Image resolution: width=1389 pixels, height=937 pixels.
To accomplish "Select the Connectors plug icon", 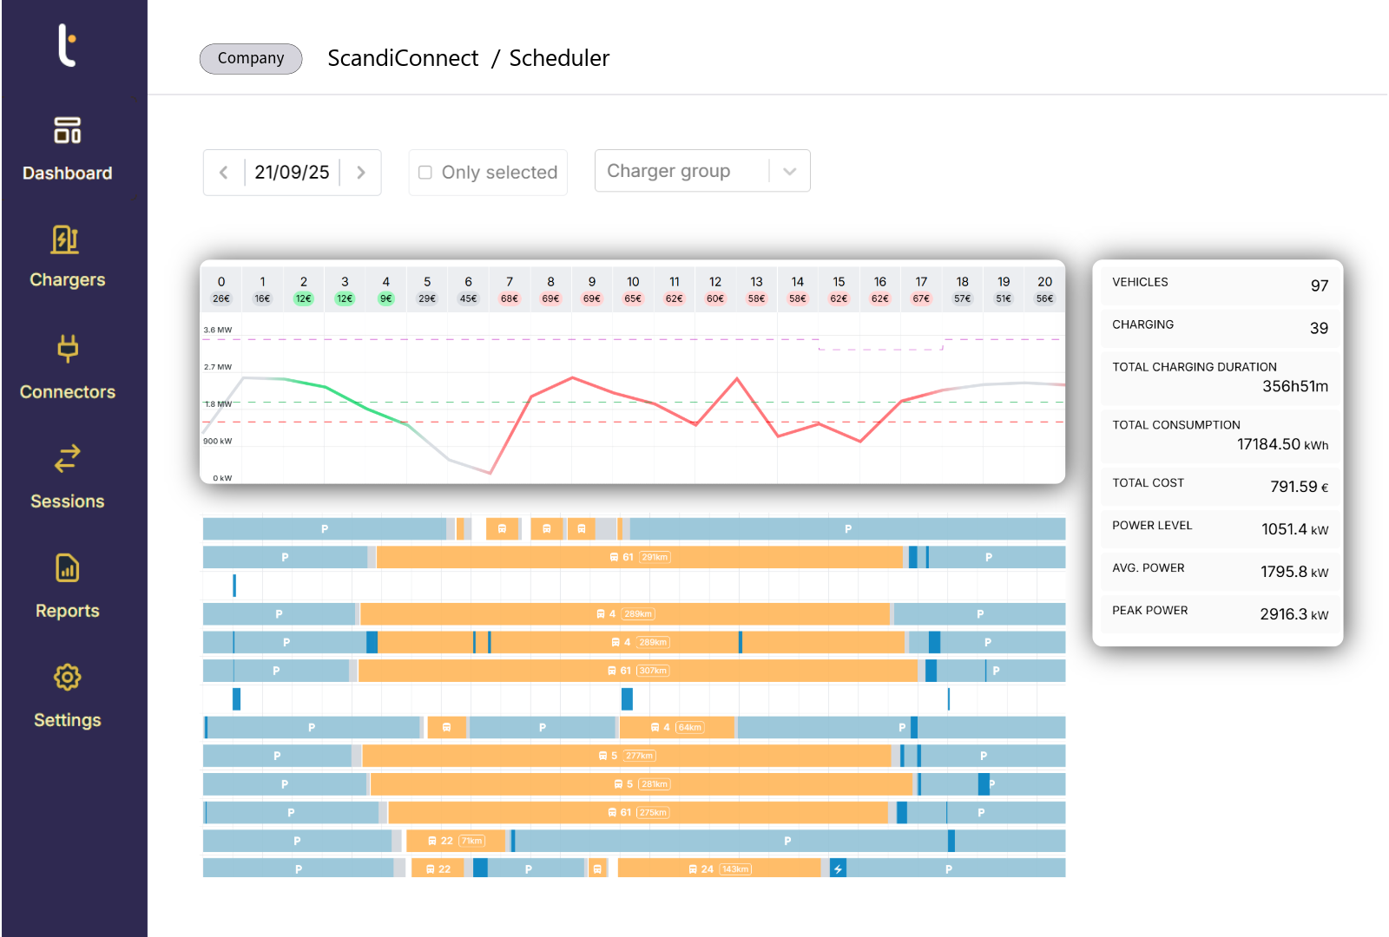I will tap(67, 349).
